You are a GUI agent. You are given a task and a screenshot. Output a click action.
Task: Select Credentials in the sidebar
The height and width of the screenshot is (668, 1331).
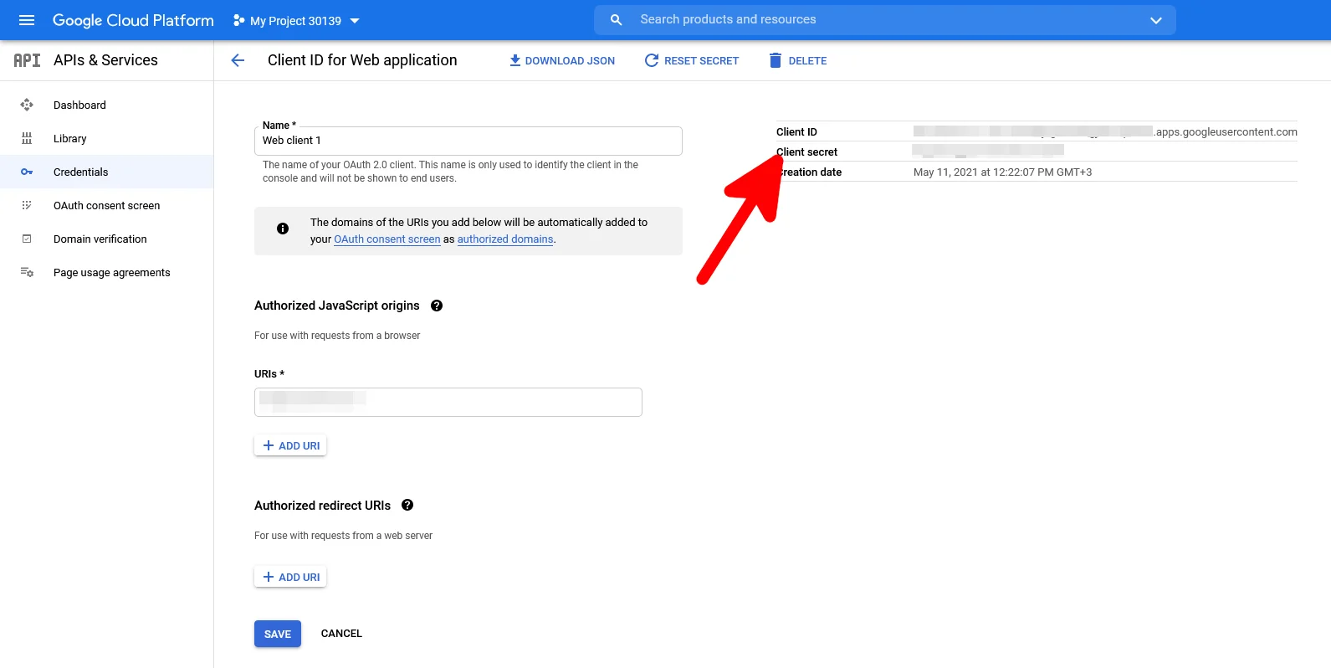pos(107,172)
